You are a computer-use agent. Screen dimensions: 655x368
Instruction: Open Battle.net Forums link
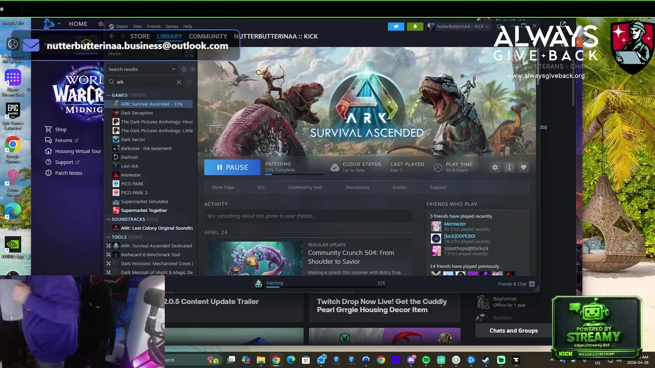61,141
